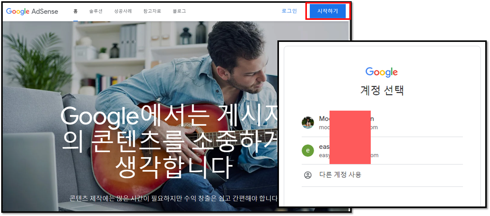This screenshot has height=216, width=490.
Task: Click the subtitle starting 콘텐츠 제작에는
Action: click(x=173, y=198)
